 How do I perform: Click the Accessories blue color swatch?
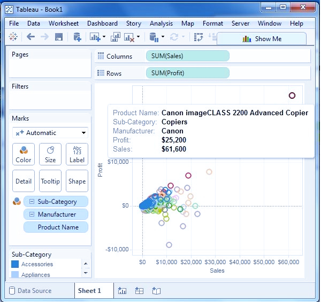point(15,264)
